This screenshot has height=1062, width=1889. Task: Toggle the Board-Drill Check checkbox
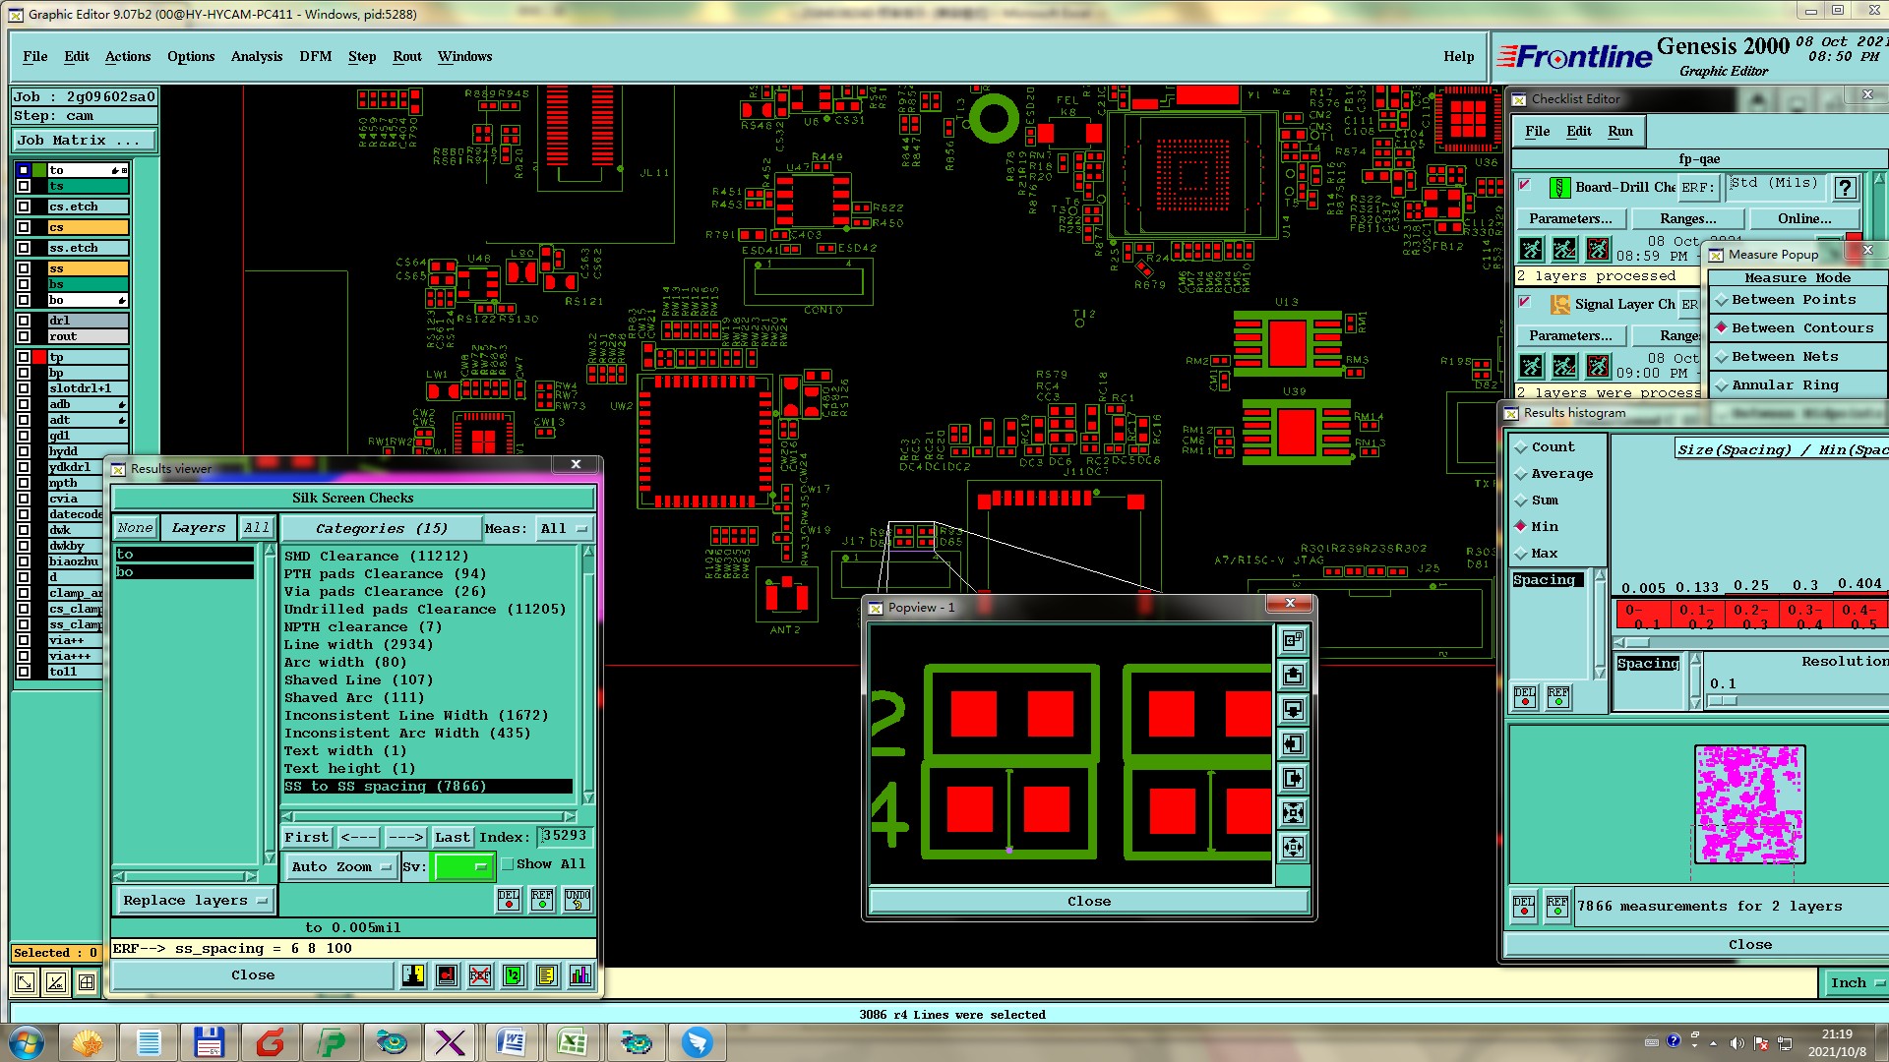[1525, 186]
